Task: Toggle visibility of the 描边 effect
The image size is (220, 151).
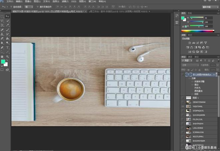Action: click(x=192, y=85)
